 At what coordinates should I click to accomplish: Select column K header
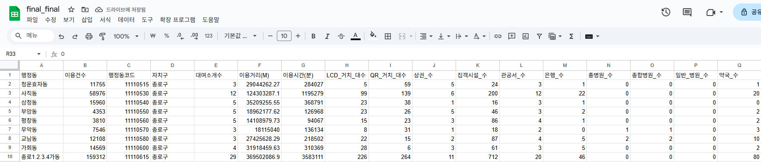[x=478, y=65]
